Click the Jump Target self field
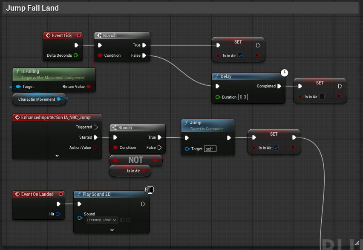 (x=210, y=149)
